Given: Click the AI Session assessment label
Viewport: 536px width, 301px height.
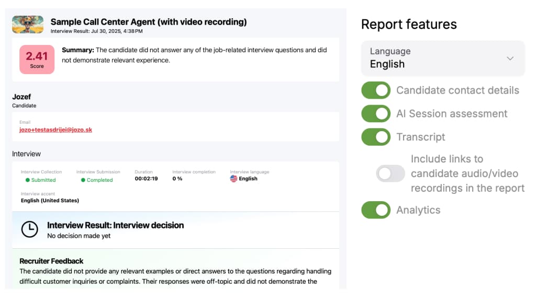Looking at the screenshot, I should point(452,113).
